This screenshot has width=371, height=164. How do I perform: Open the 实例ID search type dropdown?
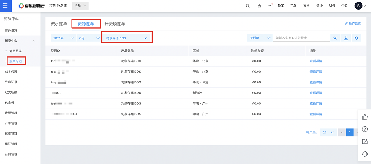[x=260, y=38]
